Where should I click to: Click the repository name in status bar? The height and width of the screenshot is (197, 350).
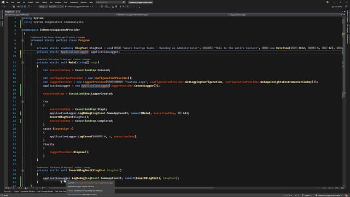(x=329, y=195)
